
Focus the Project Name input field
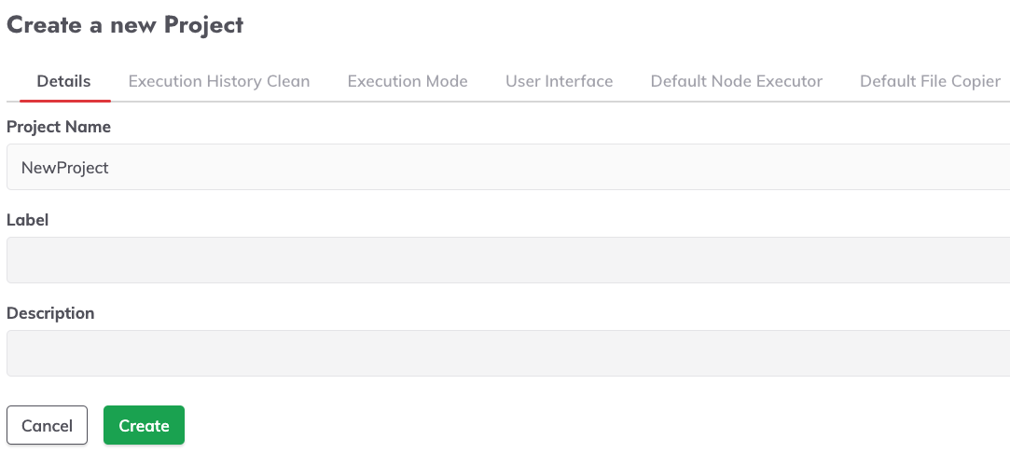pos(508,167)
